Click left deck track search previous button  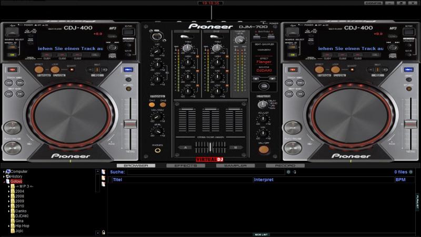pos(9,83)
